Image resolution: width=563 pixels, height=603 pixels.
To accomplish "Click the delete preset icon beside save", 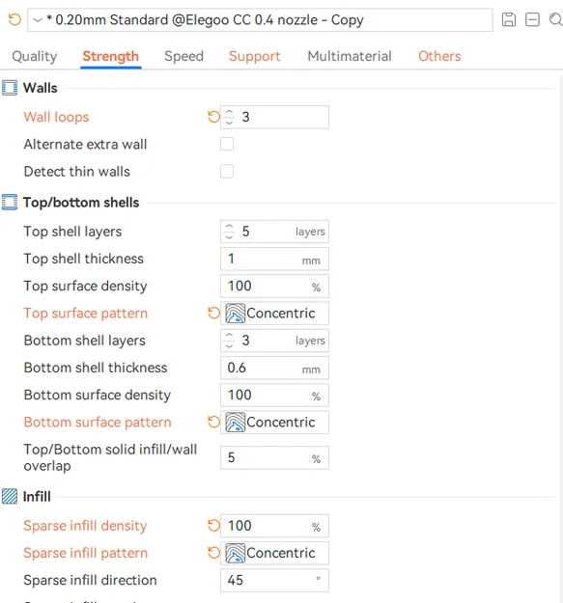I will pyautogui.click(x=532, y=19).
